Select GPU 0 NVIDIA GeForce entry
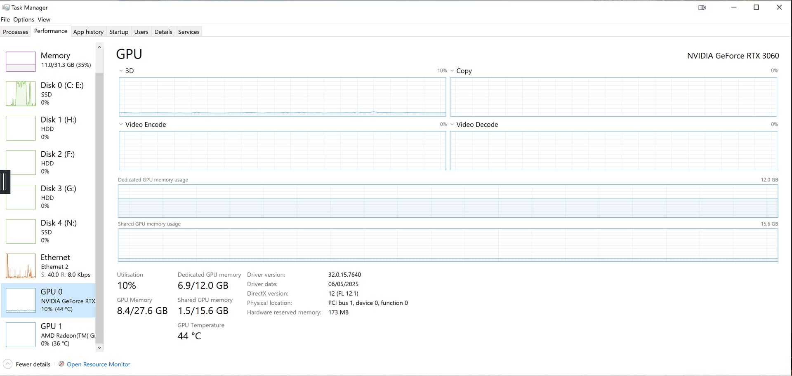This screenshot has height=376, width=792. pos(49,300)
